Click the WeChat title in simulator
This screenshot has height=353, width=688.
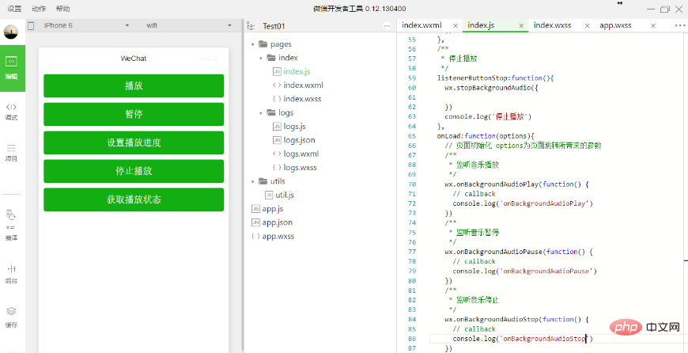click(x=134, y=59)
